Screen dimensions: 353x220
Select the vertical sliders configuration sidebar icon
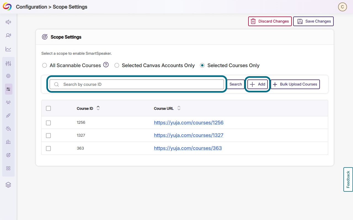[8, 64]
